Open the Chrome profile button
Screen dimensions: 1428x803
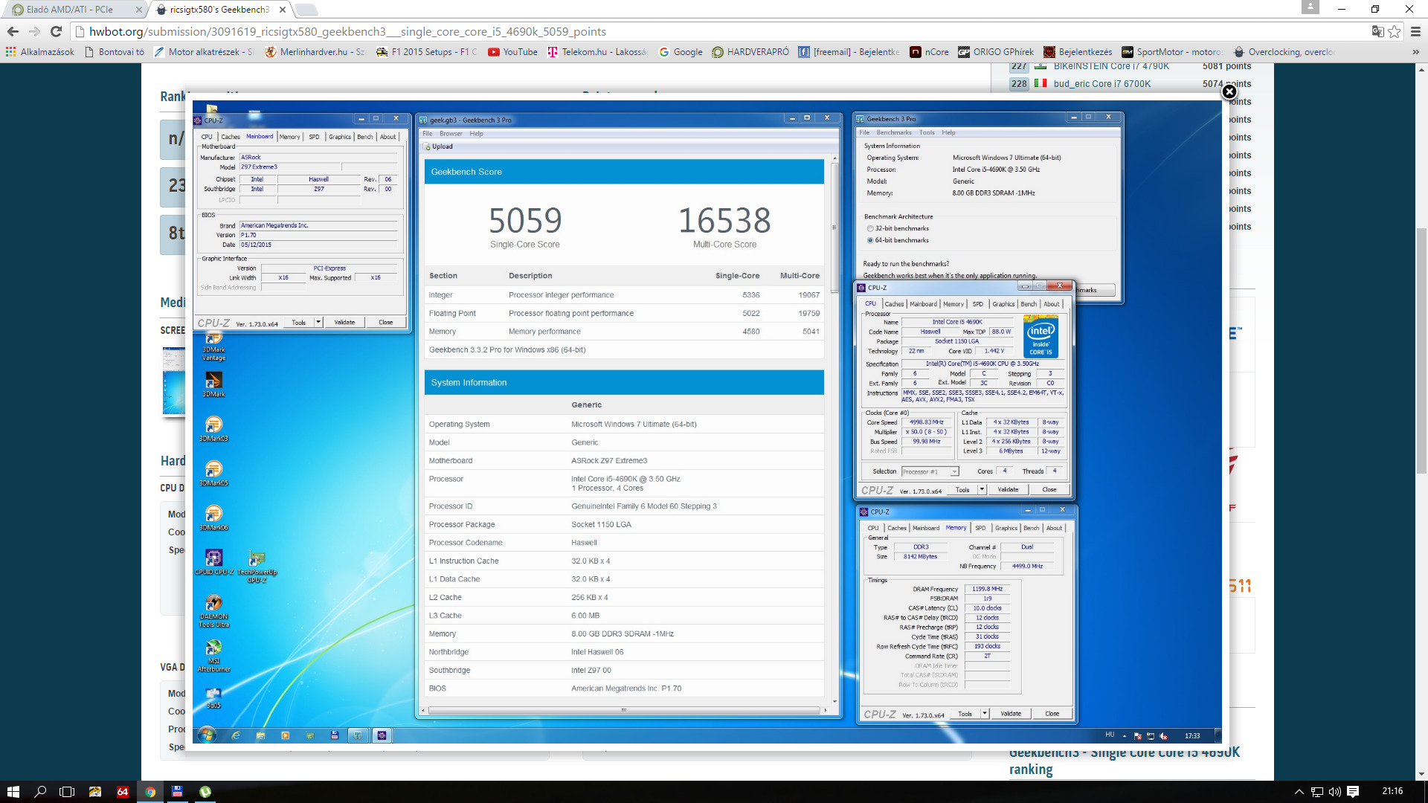[1310, 7]
